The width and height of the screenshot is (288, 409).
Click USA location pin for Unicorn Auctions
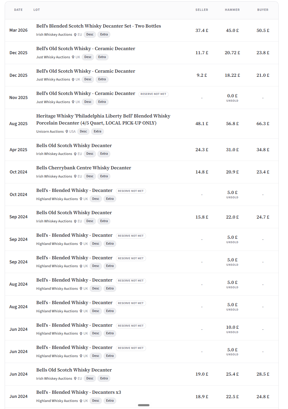point(67,132)
